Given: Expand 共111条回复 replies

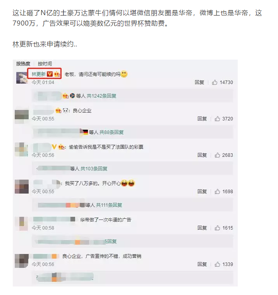Looking at the screenshot, I should point(109,205).
